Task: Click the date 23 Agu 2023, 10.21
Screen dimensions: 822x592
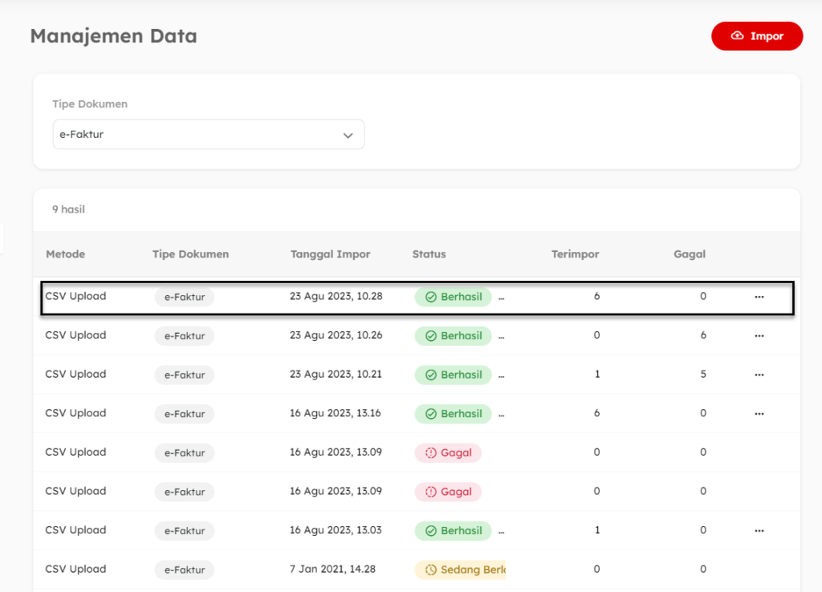Action: tap(336, 374)
